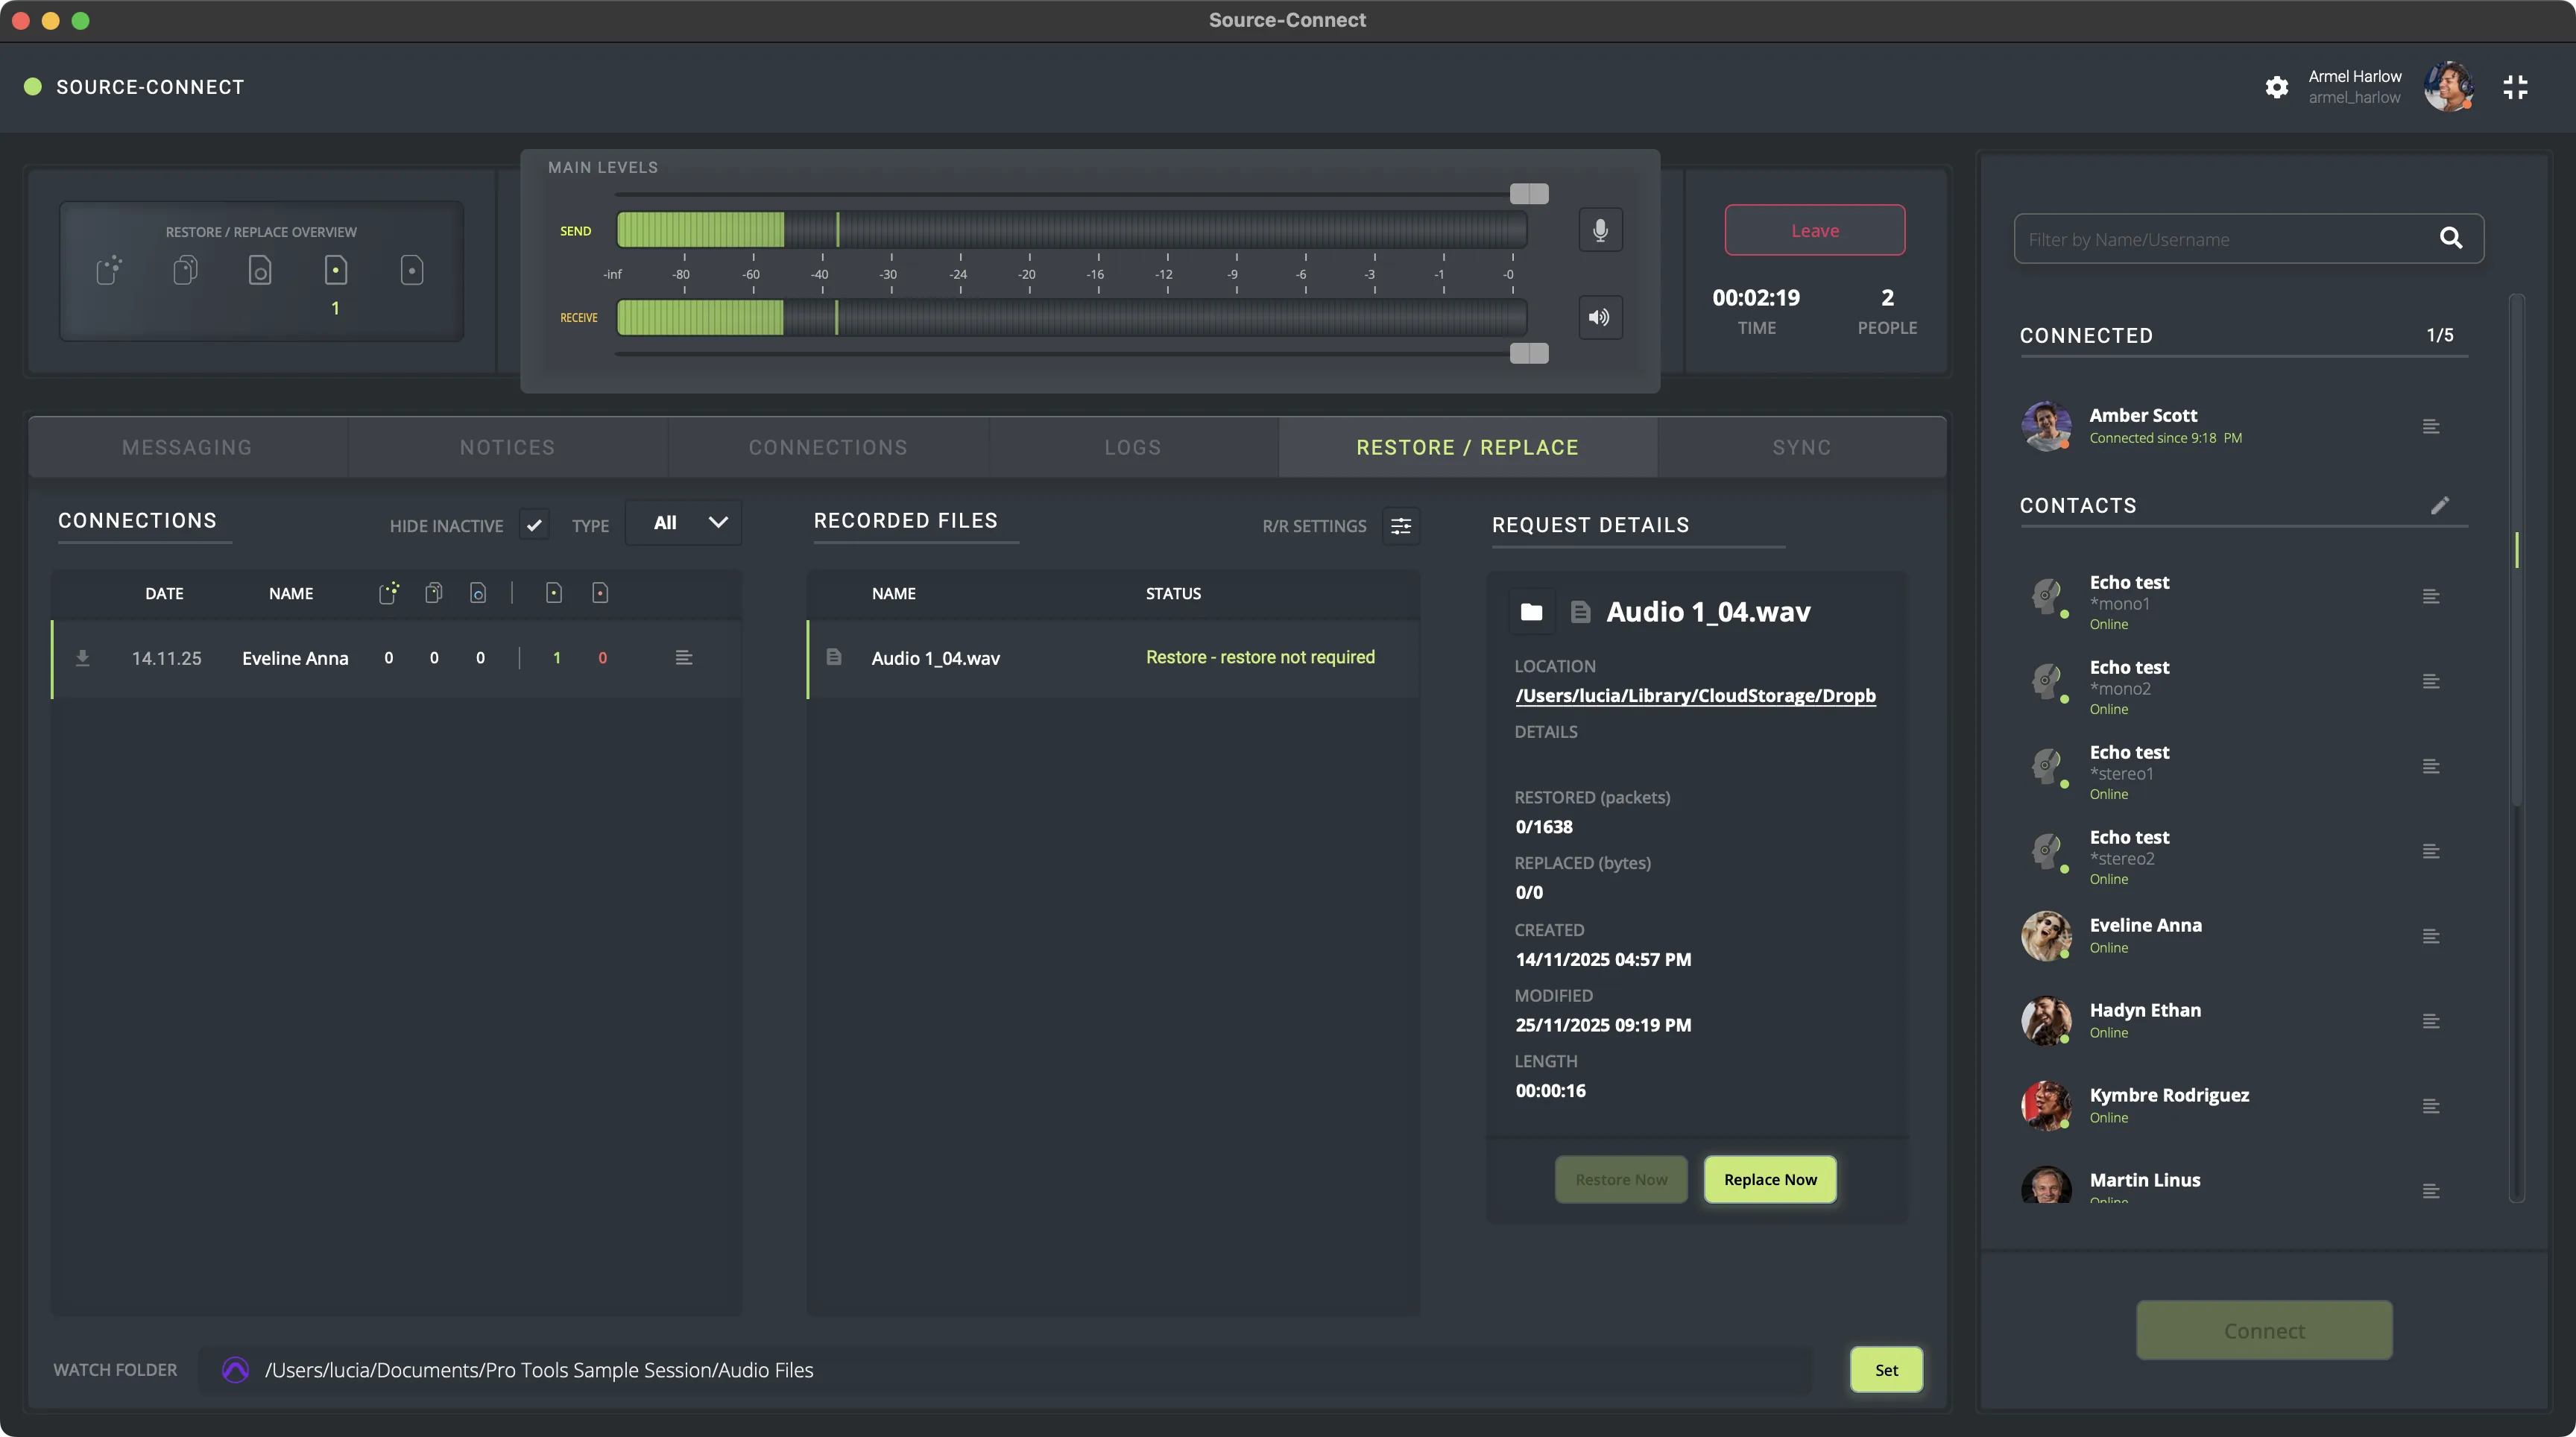The width and height of the screenshot is (2576, 1437).
Task: Open the Logs tab
Action: 1133,447
